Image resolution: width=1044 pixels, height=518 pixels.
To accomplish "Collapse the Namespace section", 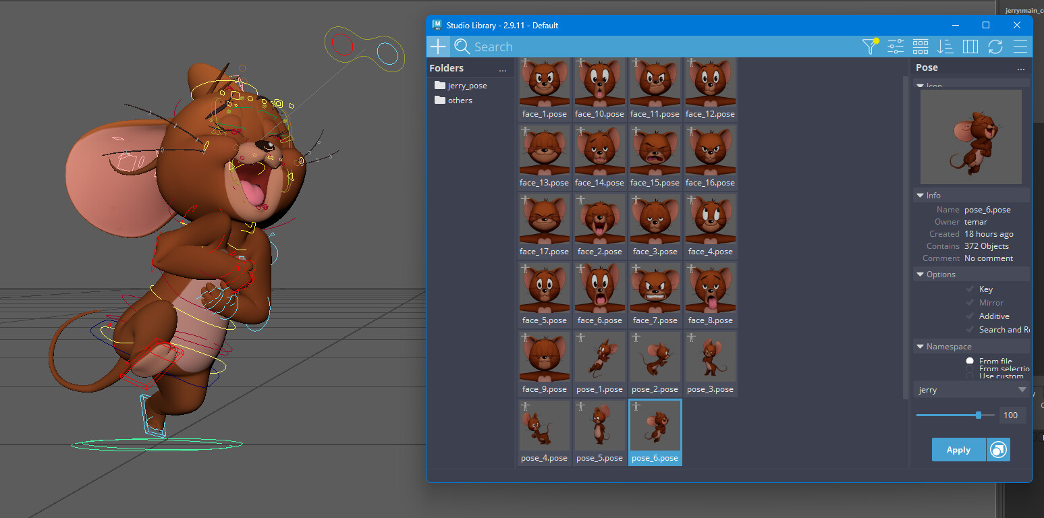I will (x=920, y=346).
